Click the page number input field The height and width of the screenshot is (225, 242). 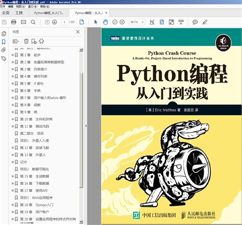pos(64,22)
